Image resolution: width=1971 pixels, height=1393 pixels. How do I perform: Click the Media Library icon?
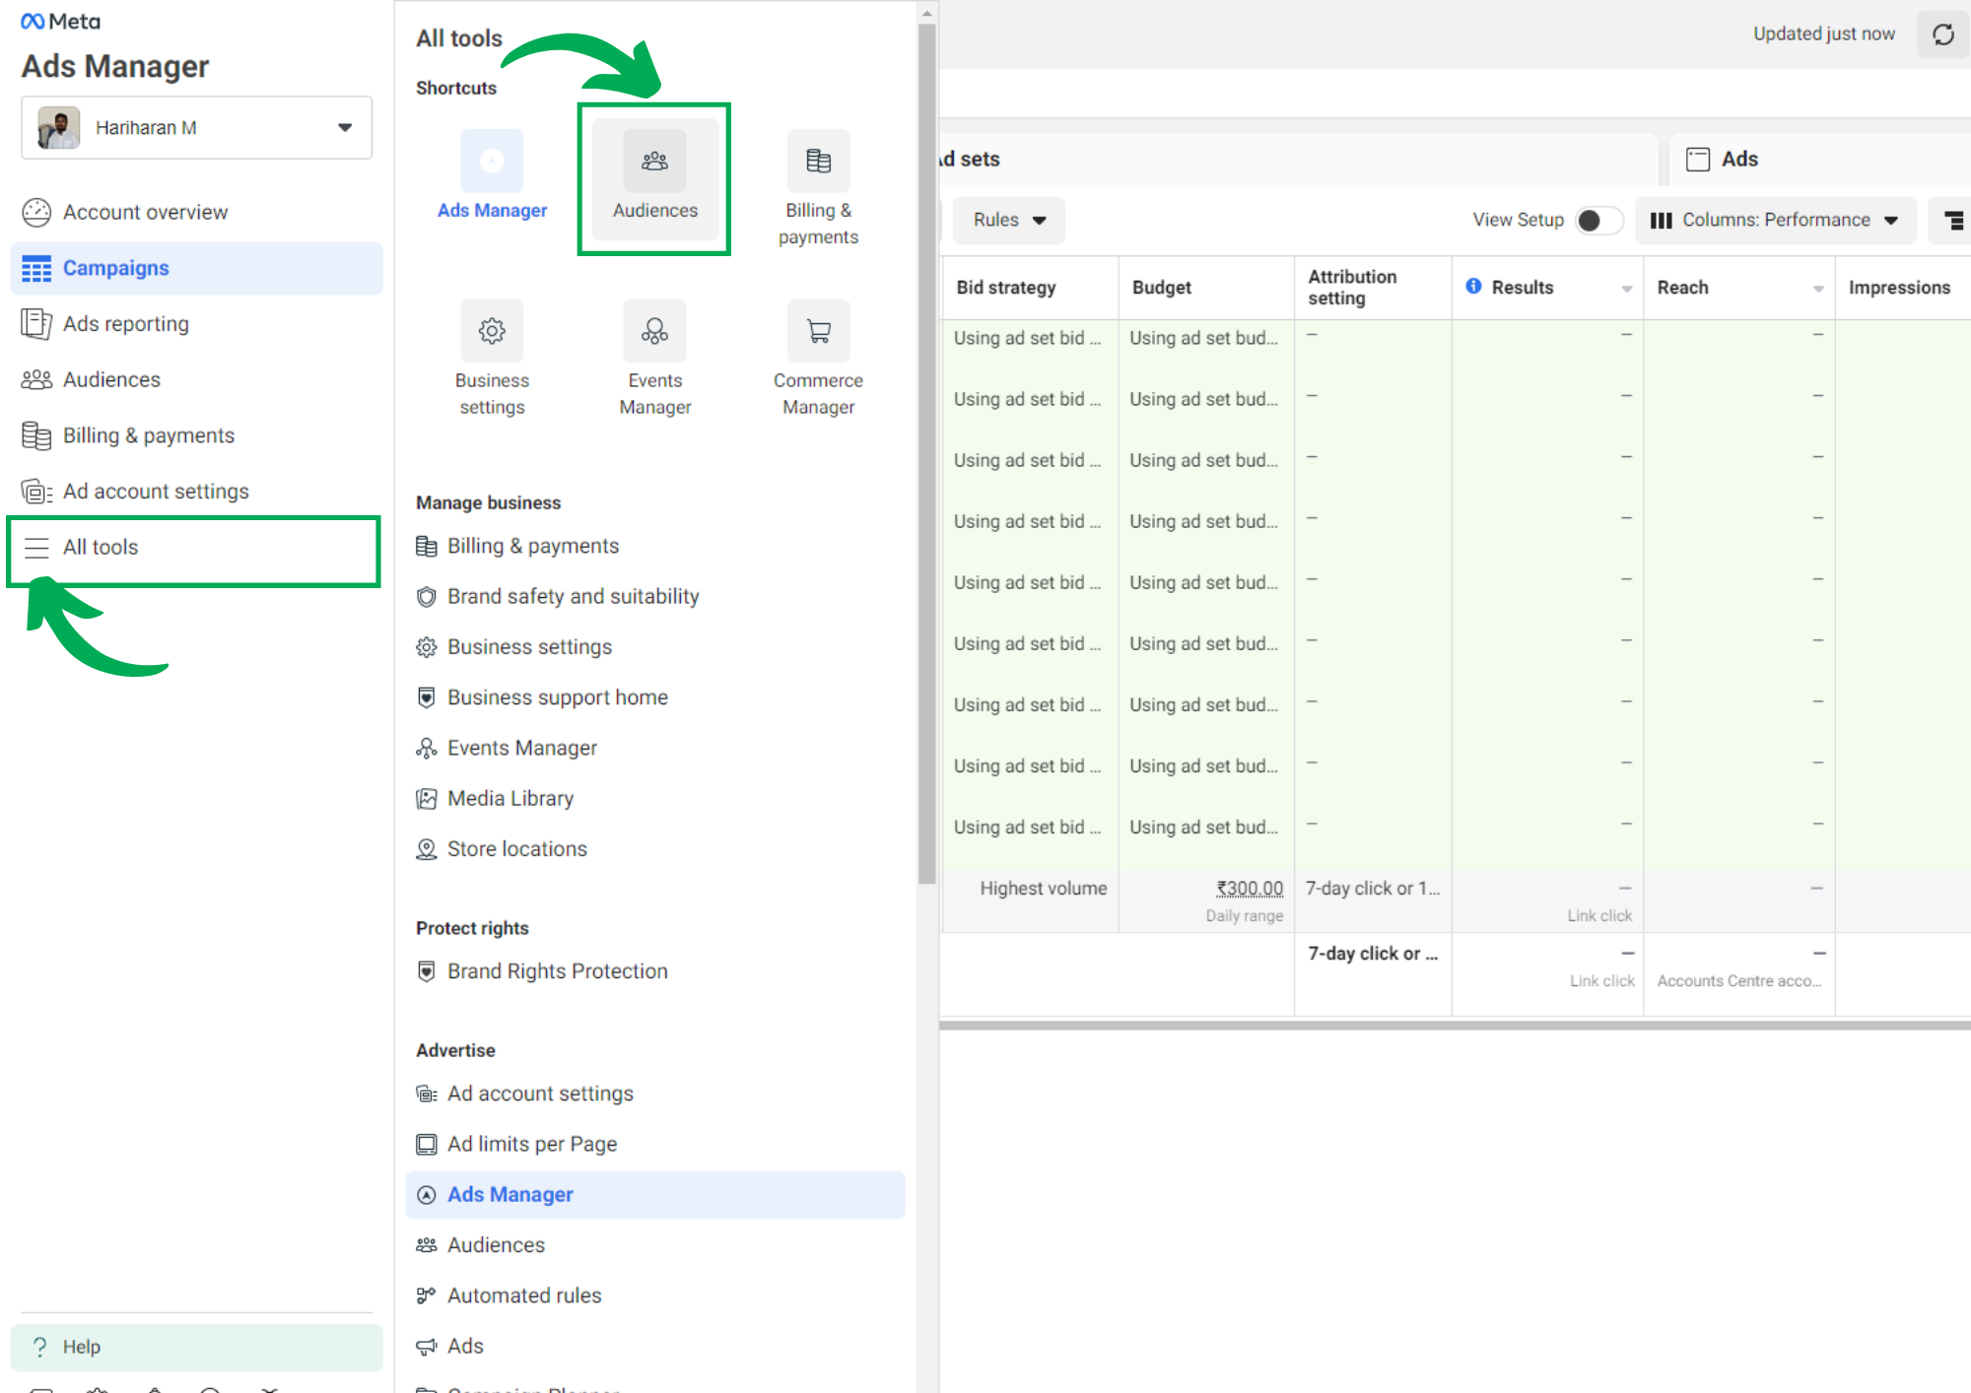click(x=426, y=798)
